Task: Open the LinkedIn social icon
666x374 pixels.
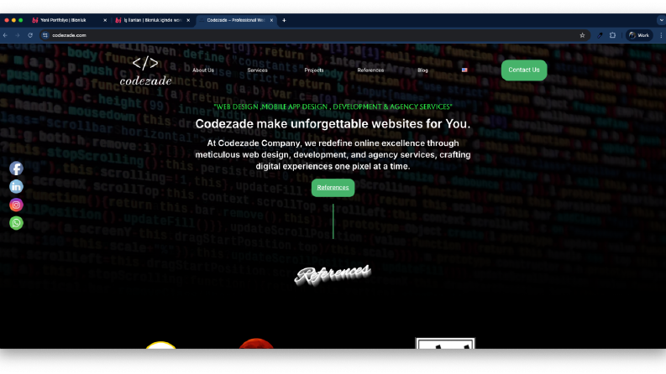Action: click(16, 186)
